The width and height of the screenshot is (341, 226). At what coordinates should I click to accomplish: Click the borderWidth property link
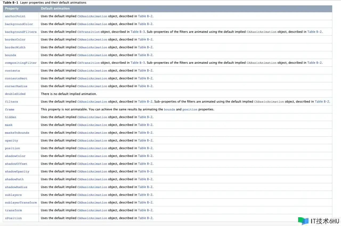15,47
